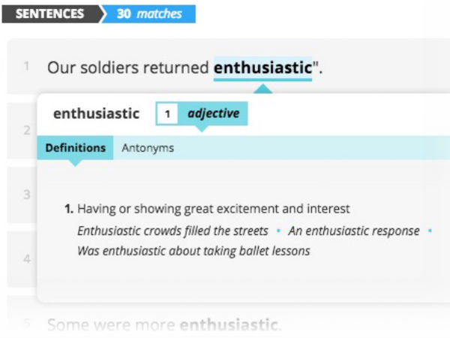
Task: Select sentence row number 2
Action: click(26, 130)
